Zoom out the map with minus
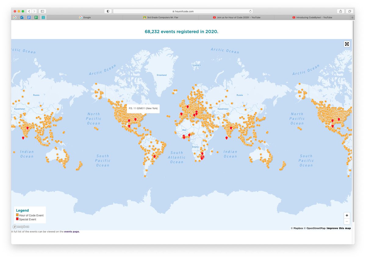 [347, 222]
